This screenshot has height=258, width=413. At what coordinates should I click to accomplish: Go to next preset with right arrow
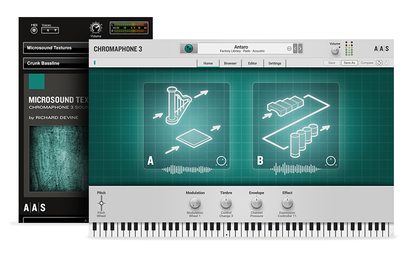[x=300, y=49]
